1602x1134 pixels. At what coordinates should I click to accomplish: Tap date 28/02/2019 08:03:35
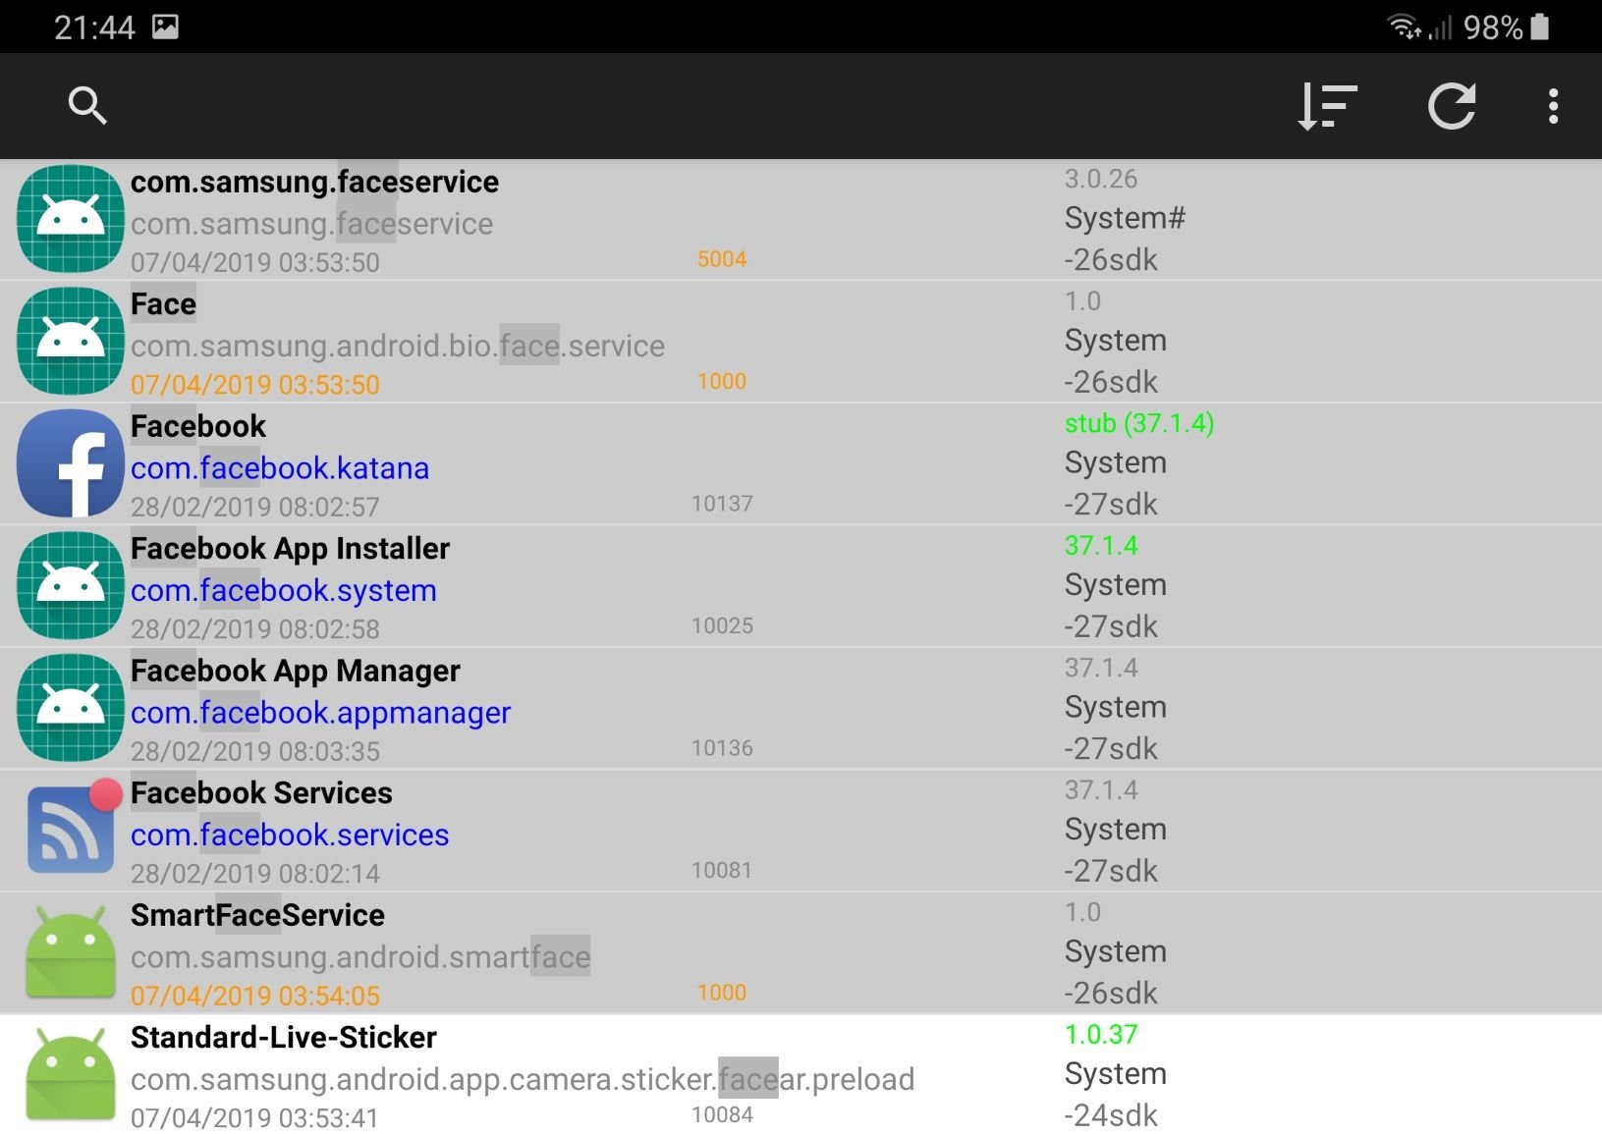point(255,751)
